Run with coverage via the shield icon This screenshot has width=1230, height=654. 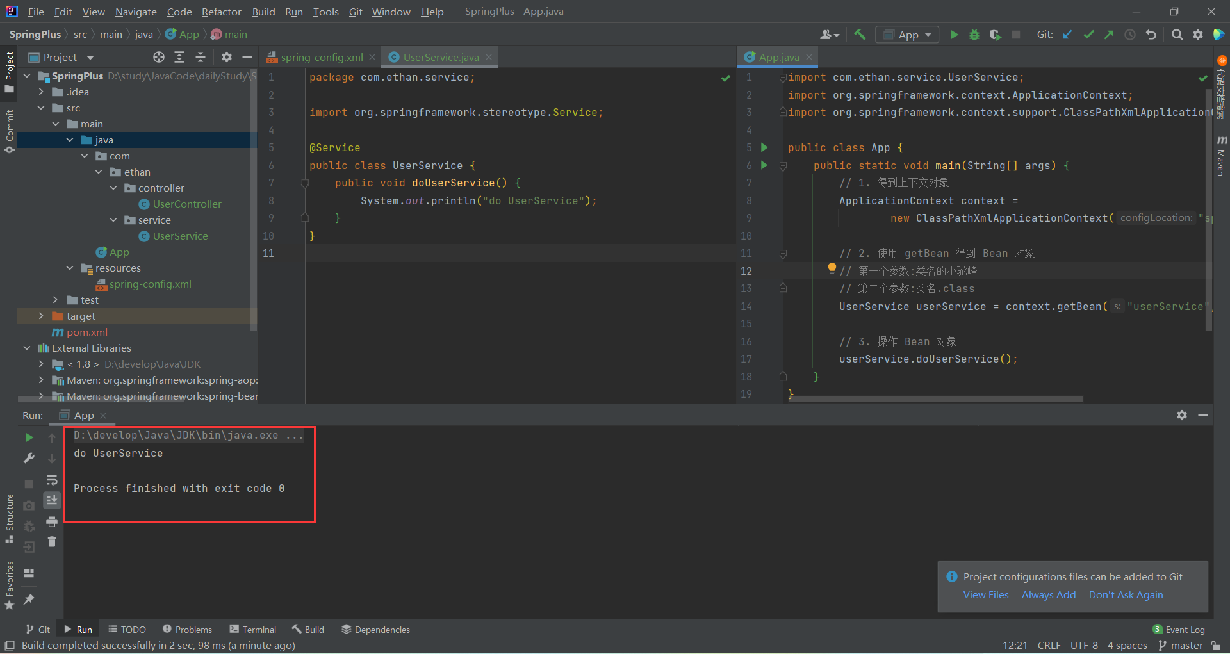(x=995, y=35)
